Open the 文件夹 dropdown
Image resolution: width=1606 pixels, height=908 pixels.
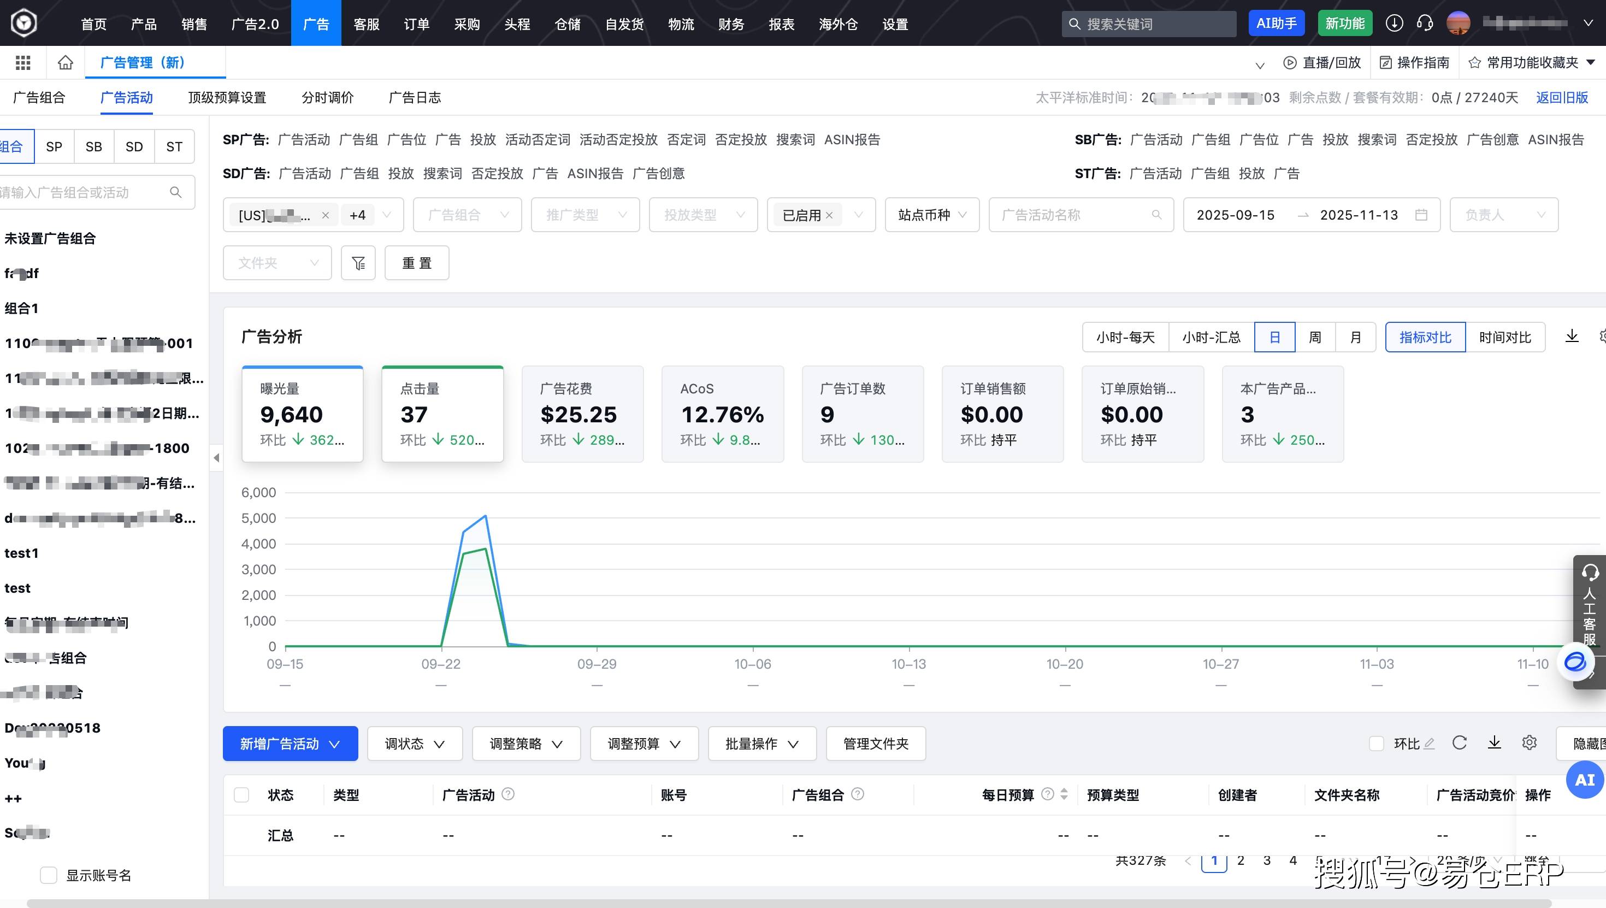[277, 263]
